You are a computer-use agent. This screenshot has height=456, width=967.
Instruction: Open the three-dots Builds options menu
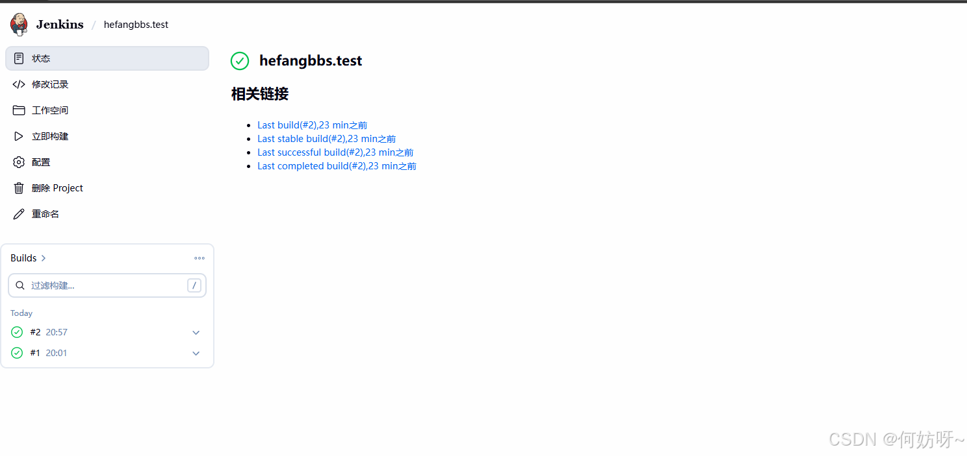pos(200,258)
